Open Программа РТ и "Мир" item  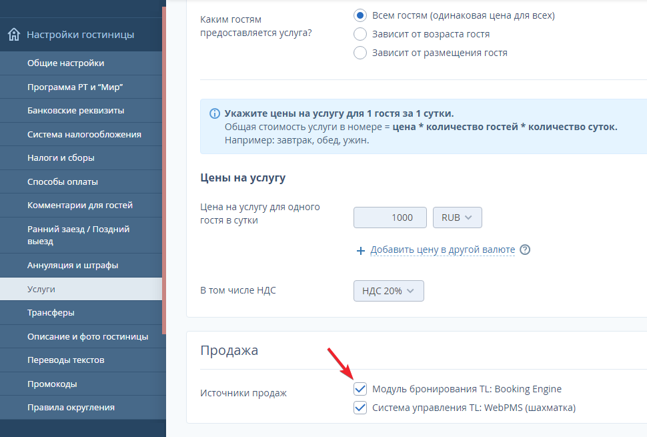click(81, 87)
